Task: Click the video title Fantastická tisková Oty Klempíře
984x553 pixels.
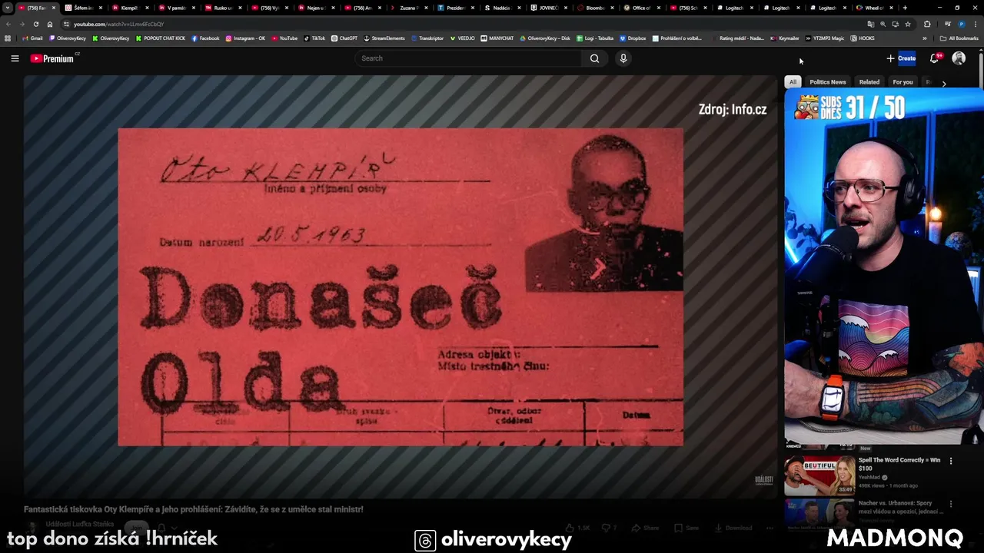Action: pyautogui.click(x=194, y=509)
